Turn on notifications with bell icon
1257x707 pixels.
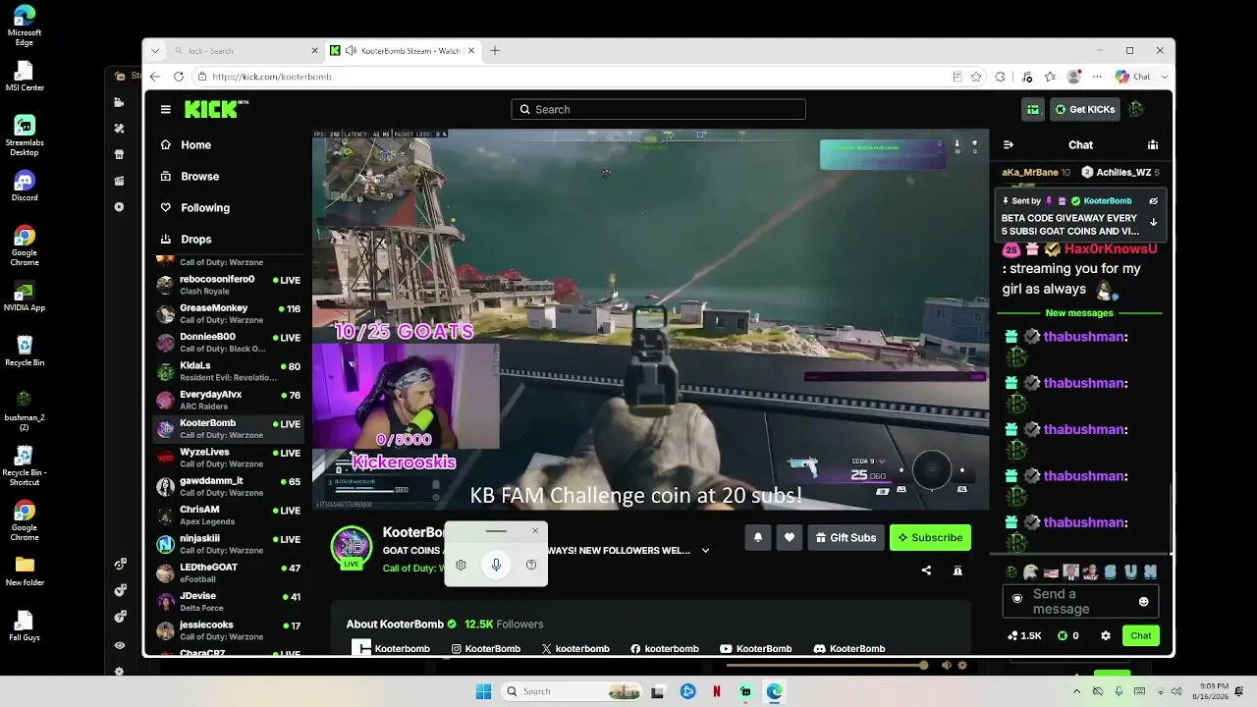(x=758, y=537)
